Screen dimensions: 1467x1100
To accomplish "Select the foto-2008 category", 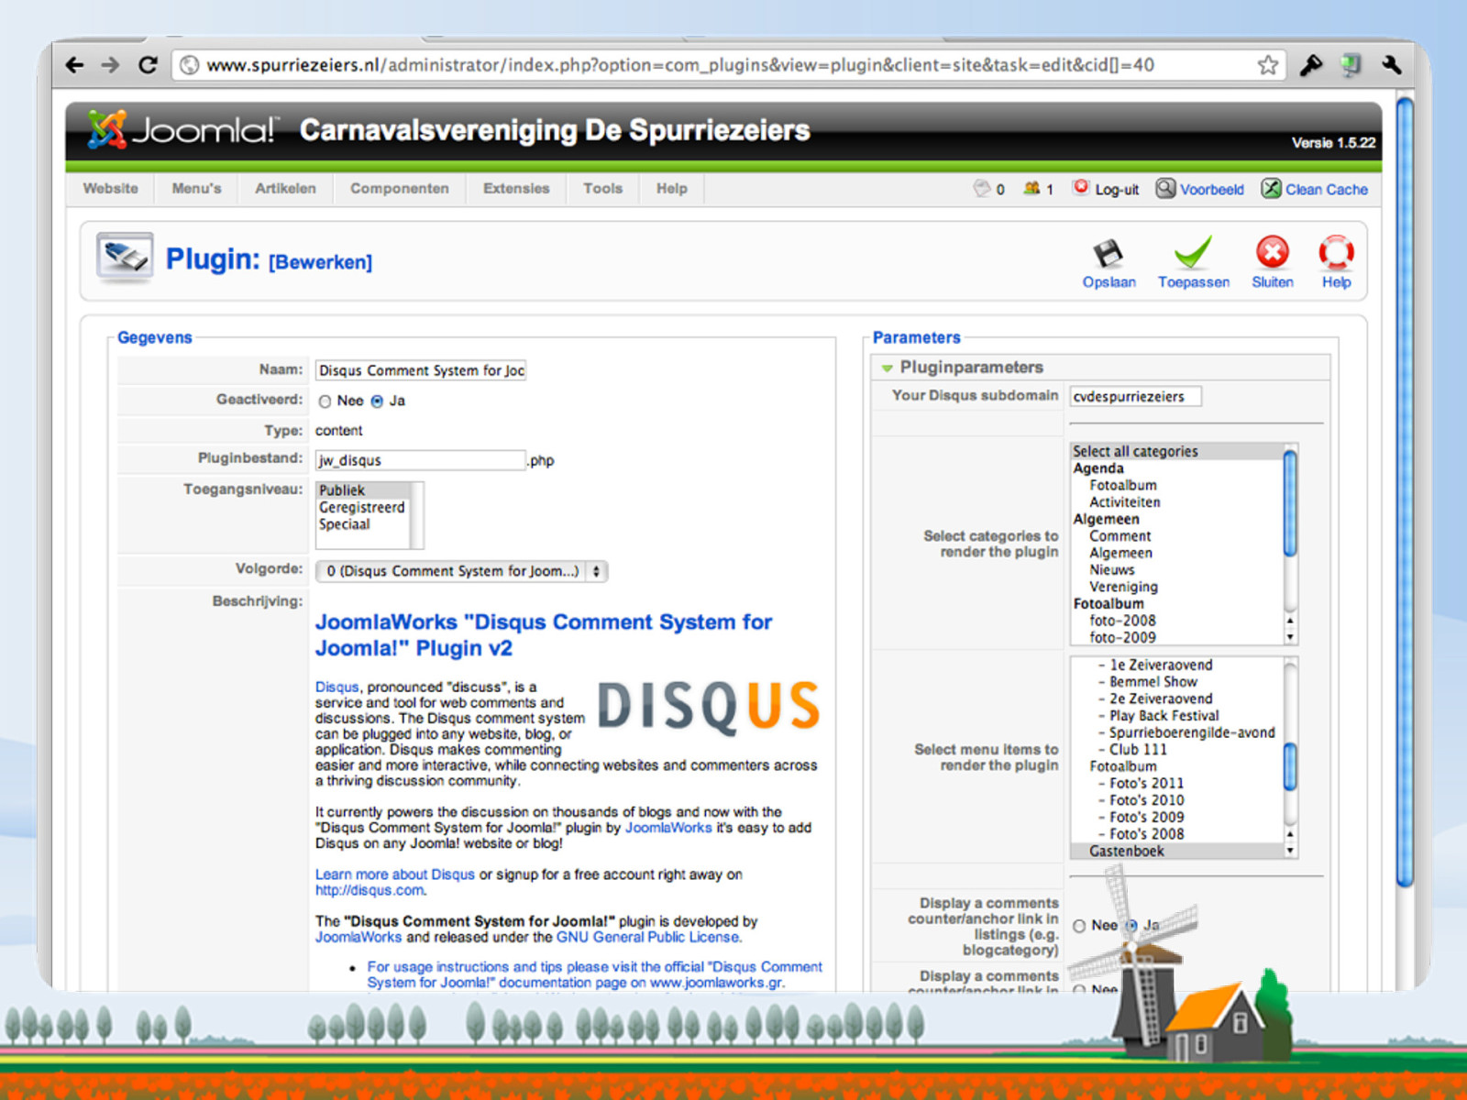I will point(1122,621).
